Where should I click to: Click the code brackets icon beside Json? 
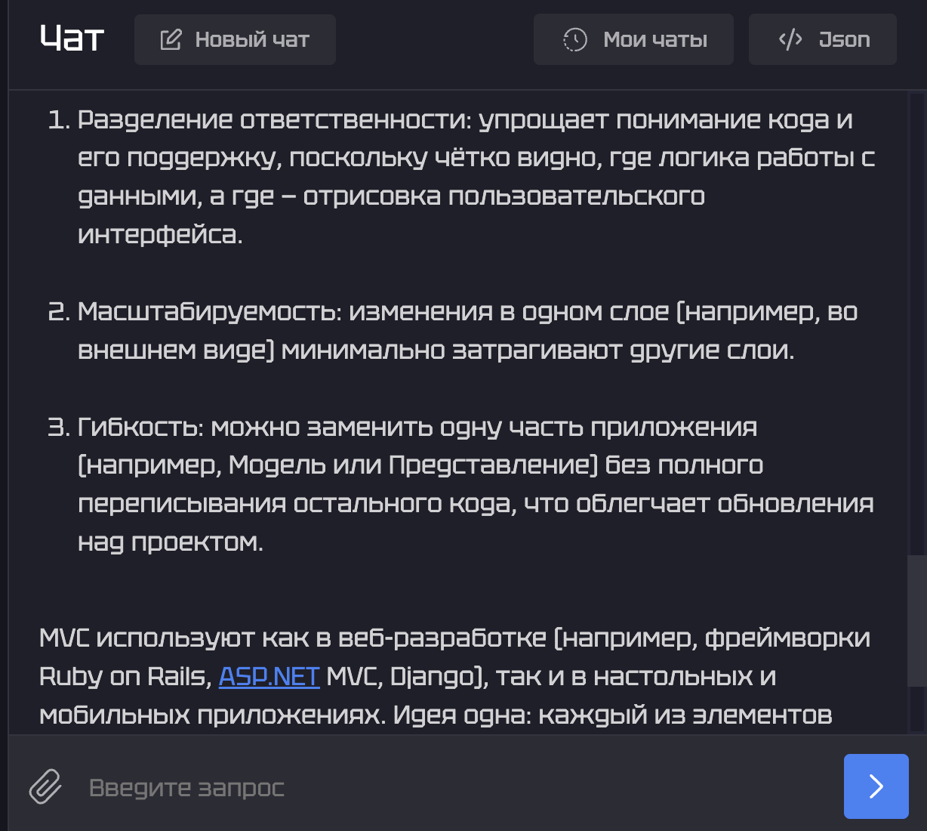(790, 39)
